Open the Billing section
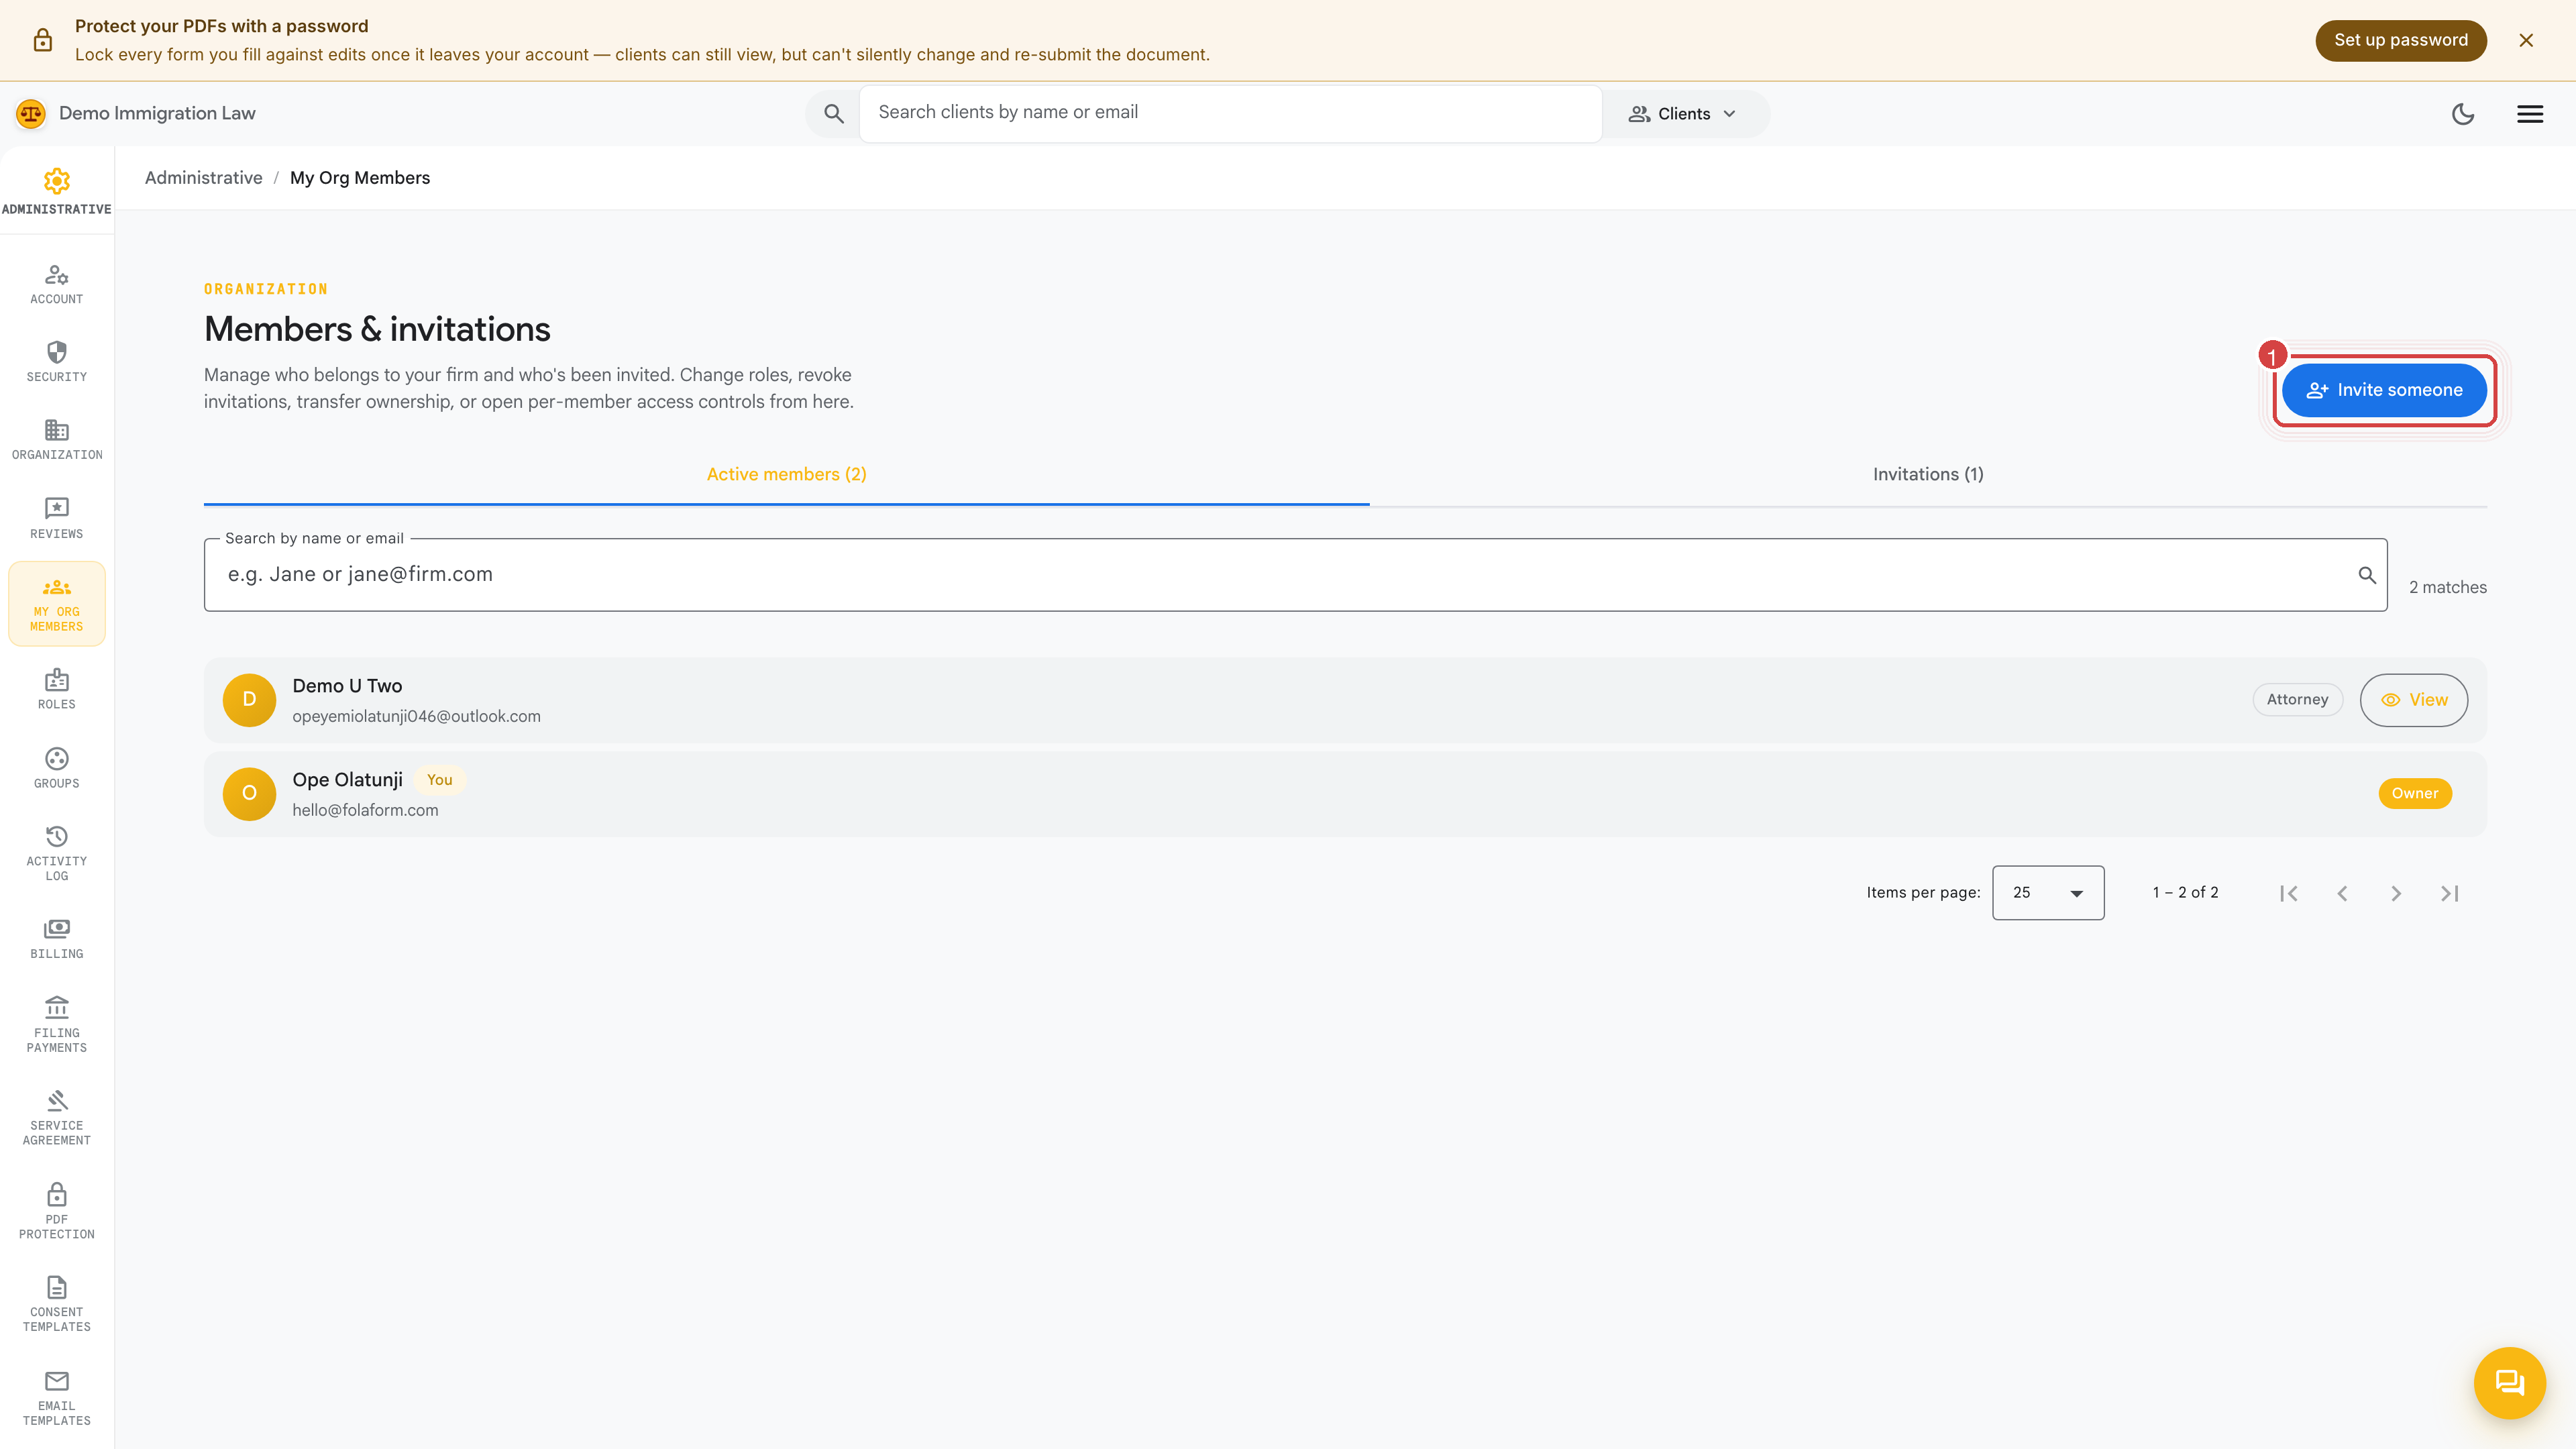The height and width of the screenshot is (1449, 2576). tap(57, 939)
